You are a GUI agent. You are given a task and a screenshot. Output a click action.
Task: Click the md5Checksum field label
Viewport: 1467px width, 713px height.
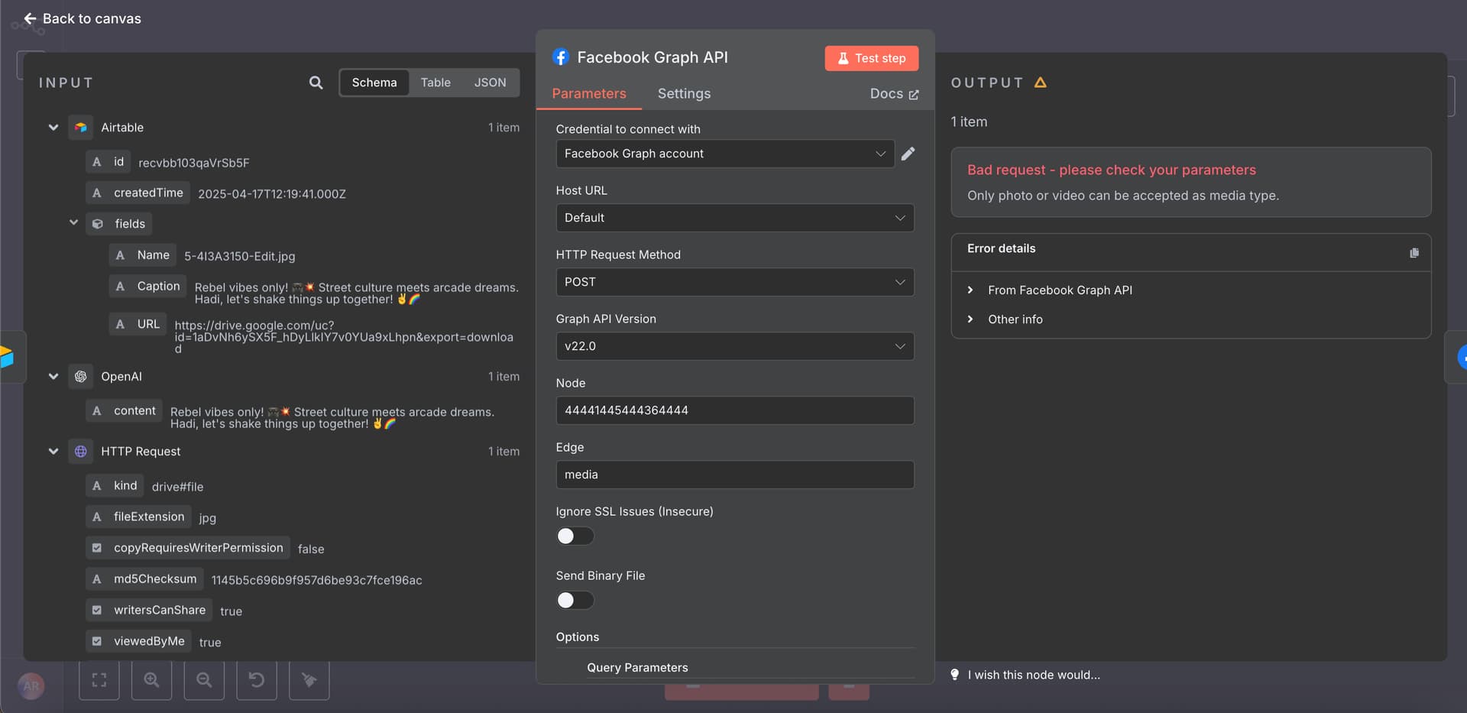pos(144,579)
